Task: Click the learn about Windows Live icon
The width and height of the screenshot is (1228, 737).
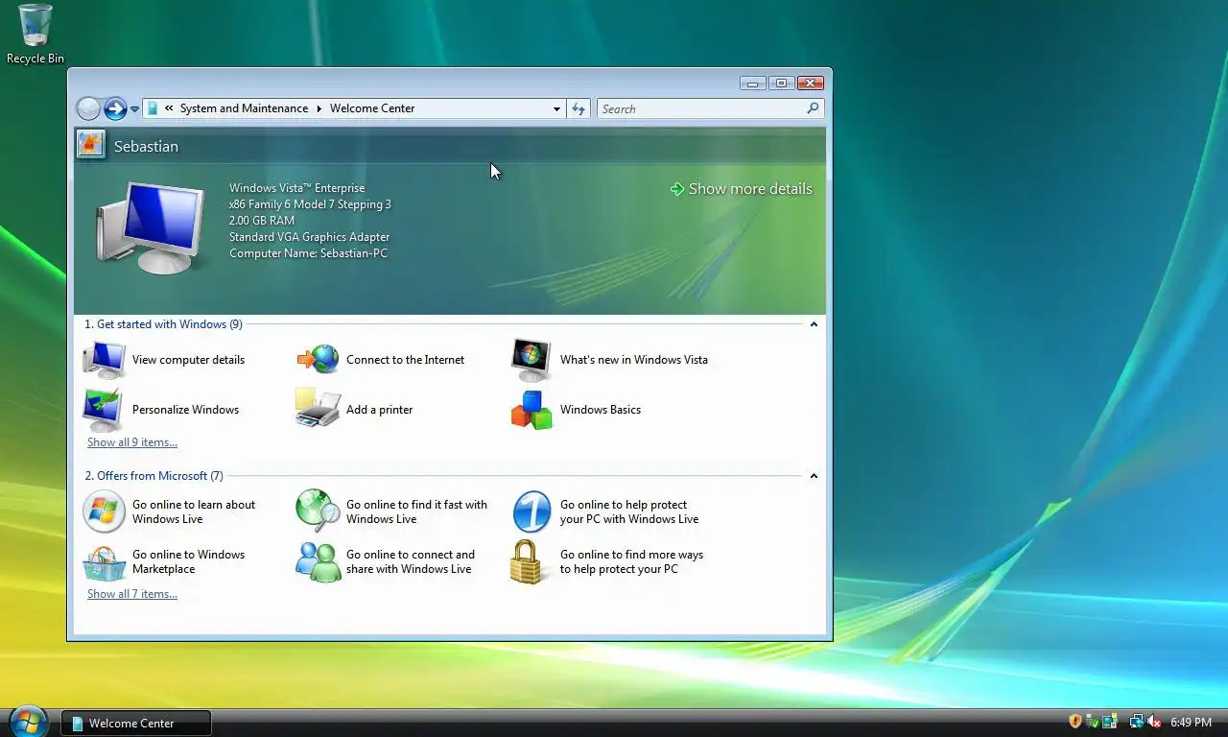Action: (x=104, y=511)
